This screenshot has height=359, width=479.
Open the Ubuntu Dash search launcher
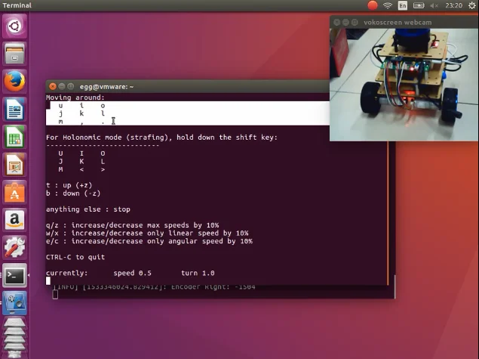(x=14, y=26)
